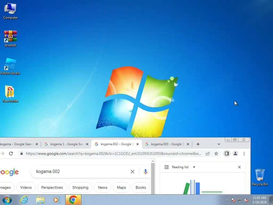Screen dimensions: 273x205
Task: Open Windows Media Player from the taskbar
Action: (x=57, y=200)
